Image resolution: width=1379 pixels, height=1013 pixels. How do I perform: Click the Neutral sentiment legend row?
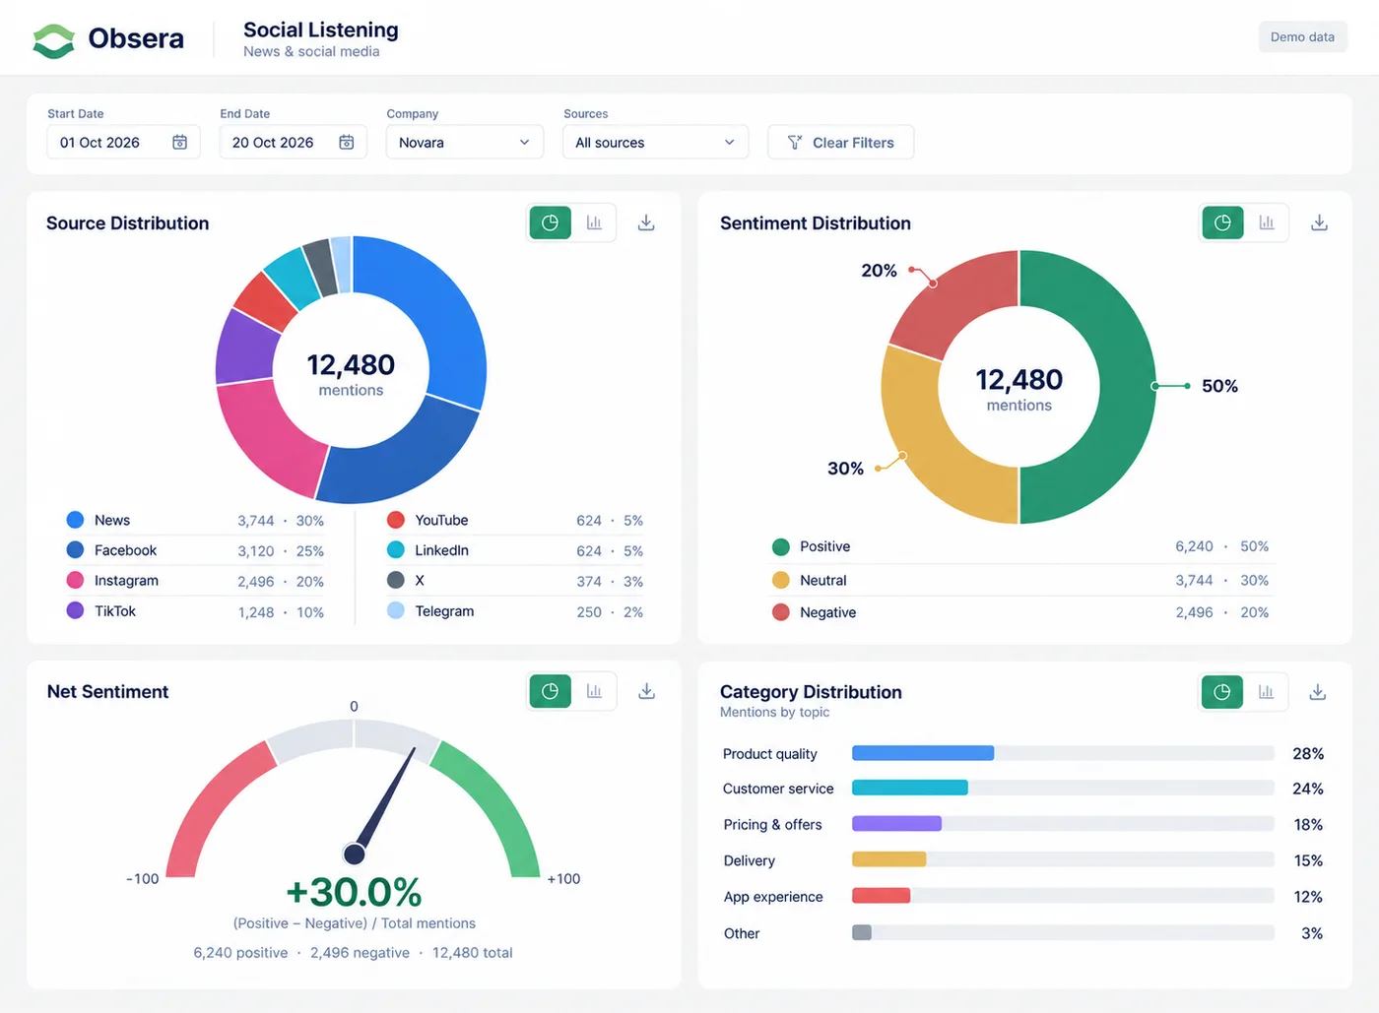coord(1020,580)
